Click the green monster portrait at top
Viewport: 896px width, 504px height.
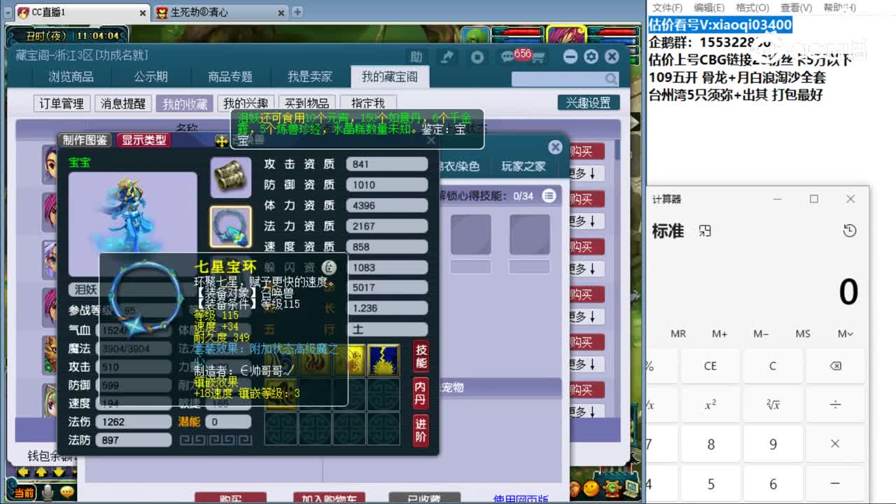tap(477, 35)
